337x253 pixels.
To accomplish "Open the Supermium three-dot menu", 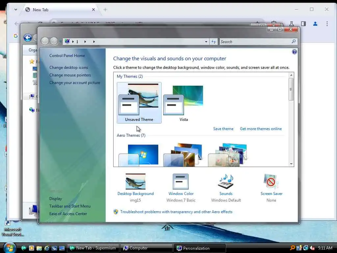I will 327,24.
